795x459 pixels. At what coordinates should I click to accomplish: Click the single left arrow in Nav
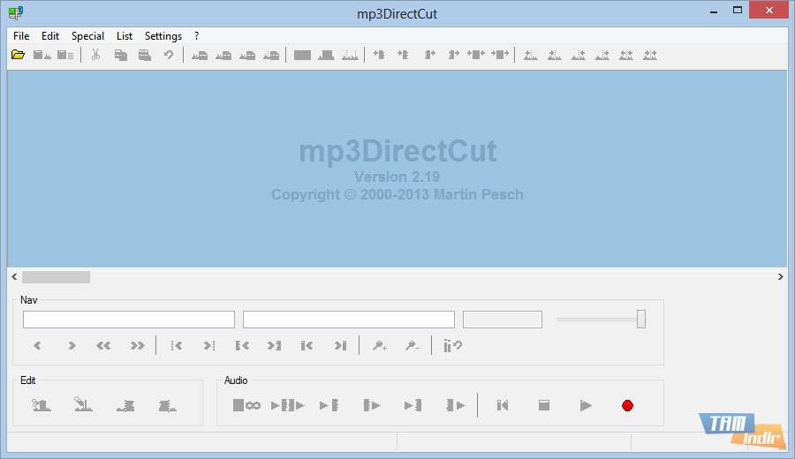[37, 345]
